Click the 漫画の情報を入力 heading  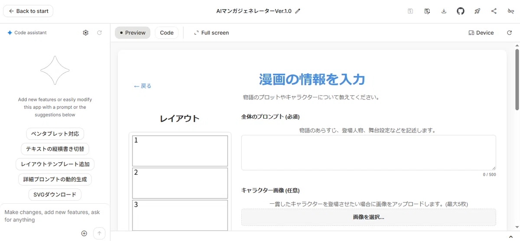(312, 80)
